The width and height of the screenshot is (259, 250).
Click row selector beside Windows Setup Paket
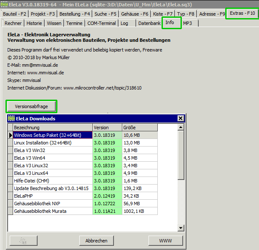(11, 135)
